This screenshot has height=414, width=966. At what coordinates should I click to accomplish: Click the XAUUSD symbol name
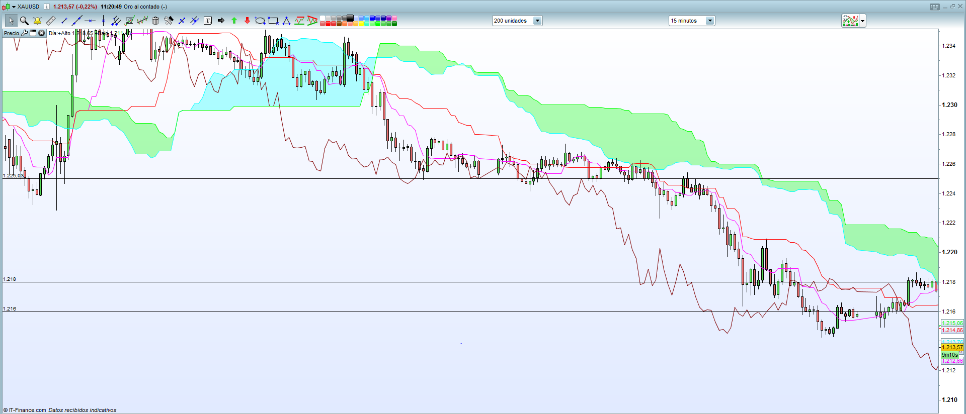28,7
